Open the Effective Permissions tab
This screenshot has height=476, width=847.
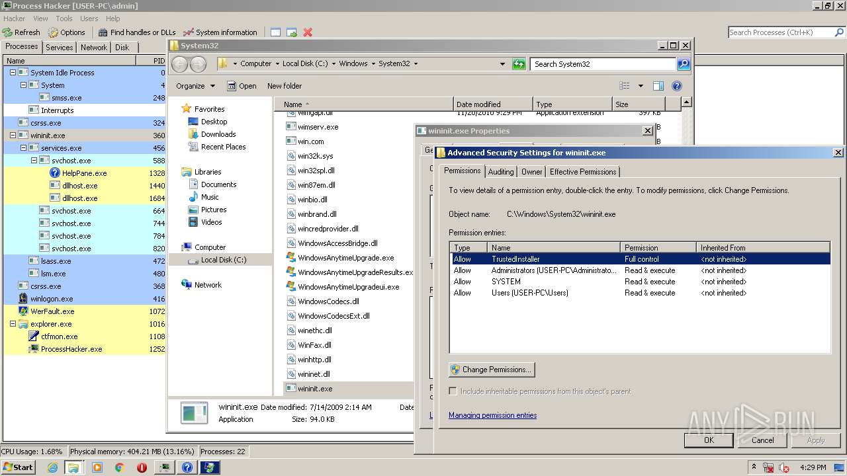pos(583,172)
